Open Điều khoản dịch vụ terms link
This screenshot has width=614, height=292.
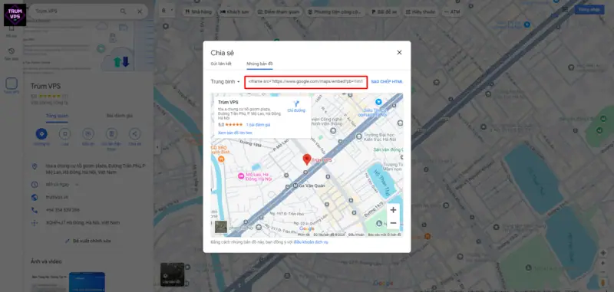(x=311, y=242)
